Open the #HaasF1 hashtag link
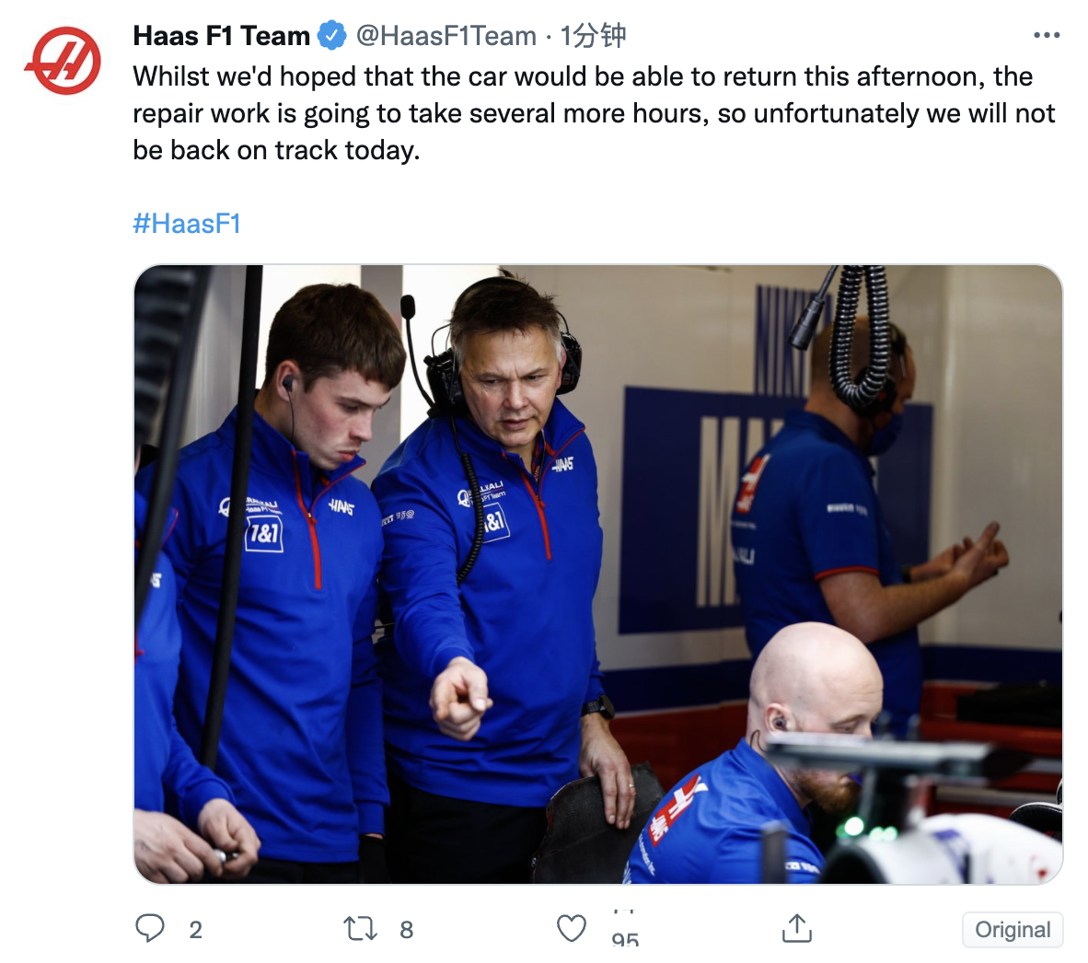 coord(187,224)
